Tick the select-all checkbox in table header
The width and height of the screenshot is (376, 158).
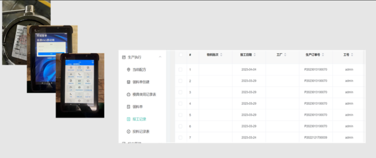click(x=181, y=55)
